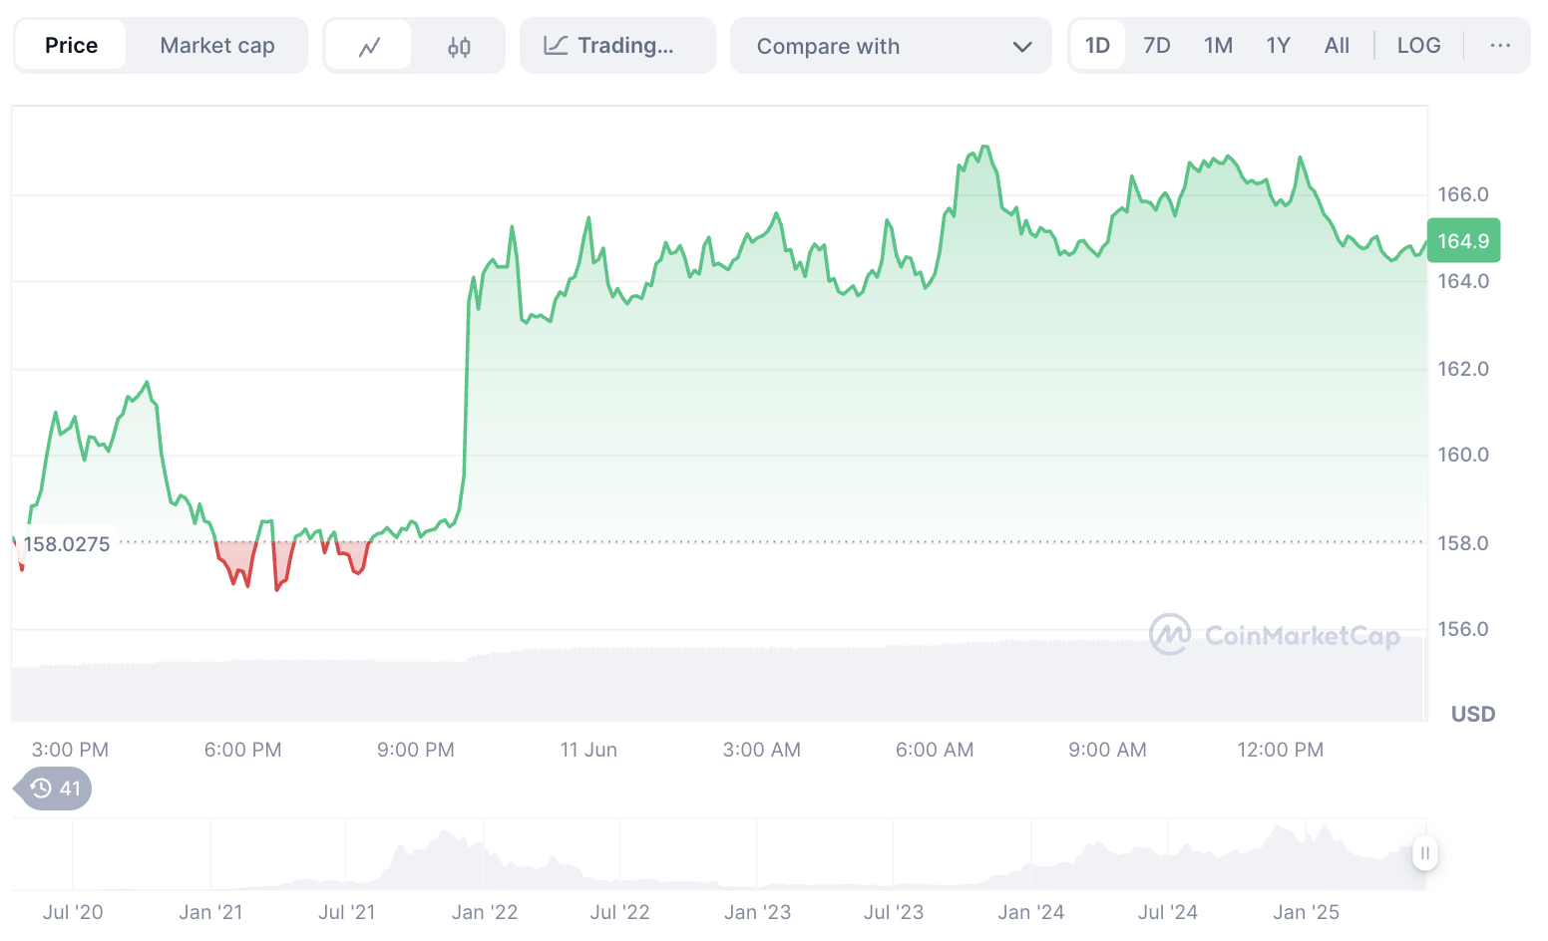Click Jan '22 on the range timeline
This screenshot has height=941, width=1548.
point(485,912)
